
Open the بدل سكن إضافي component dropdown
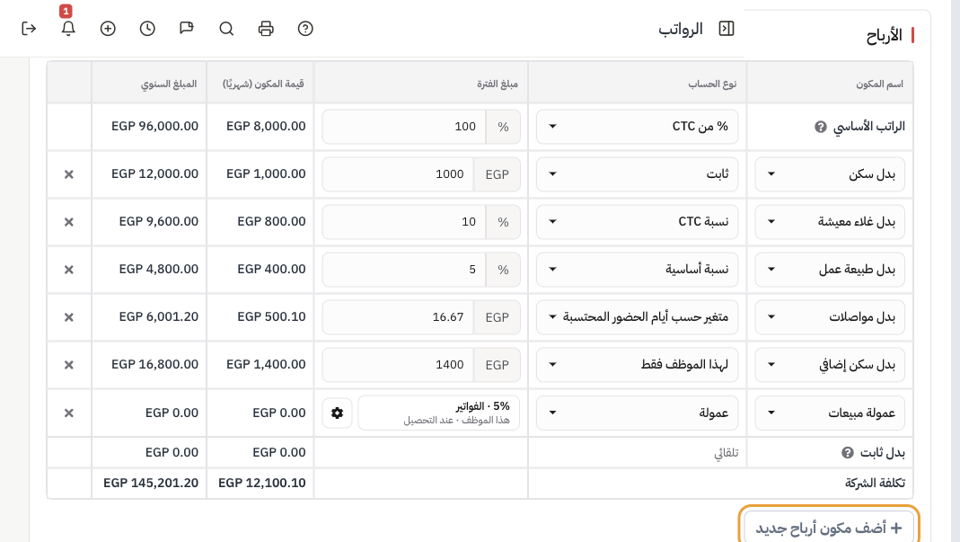[830, 364]
